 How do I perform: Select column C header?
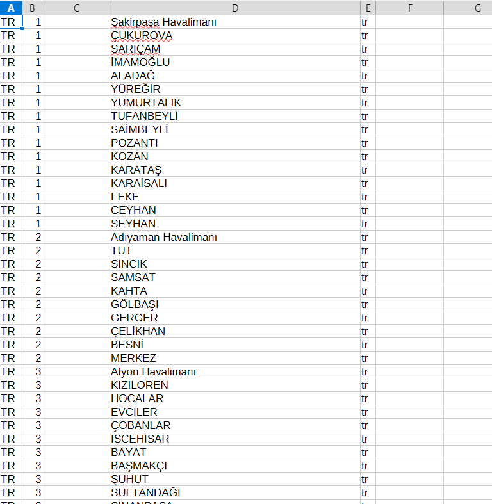(76, 8)
